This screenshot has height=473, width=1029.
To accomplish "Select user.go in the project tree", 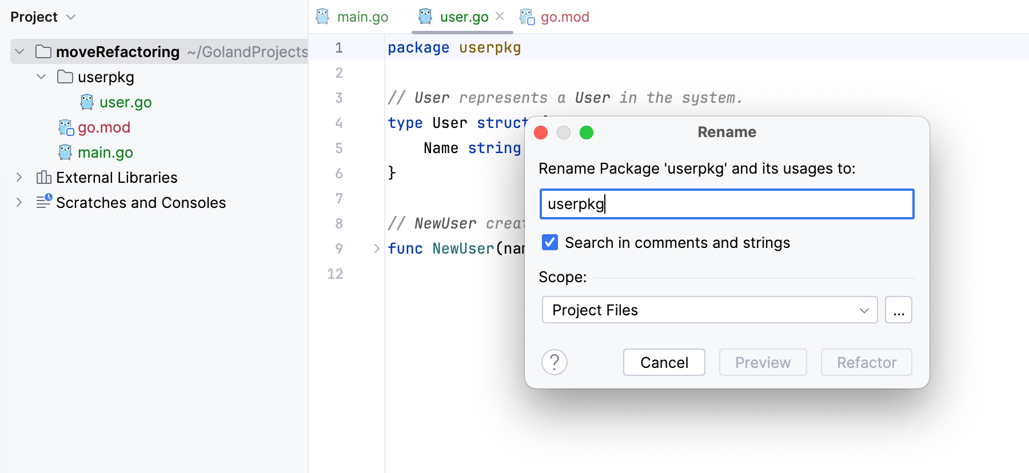I will (125, 102).
